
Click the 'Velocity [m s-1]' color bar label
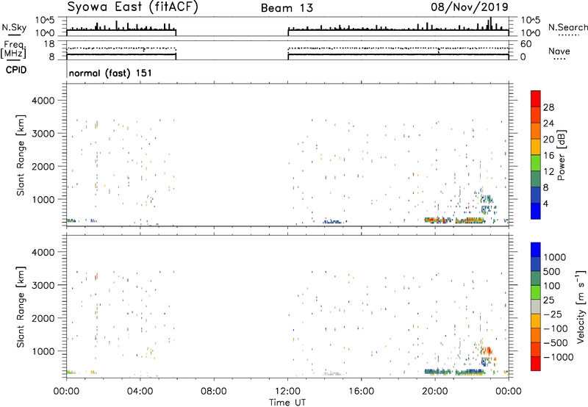tap(581, 306)
